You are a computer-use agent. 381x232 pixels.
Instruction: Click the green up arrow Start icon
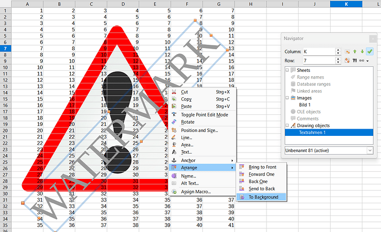[354, 51]
